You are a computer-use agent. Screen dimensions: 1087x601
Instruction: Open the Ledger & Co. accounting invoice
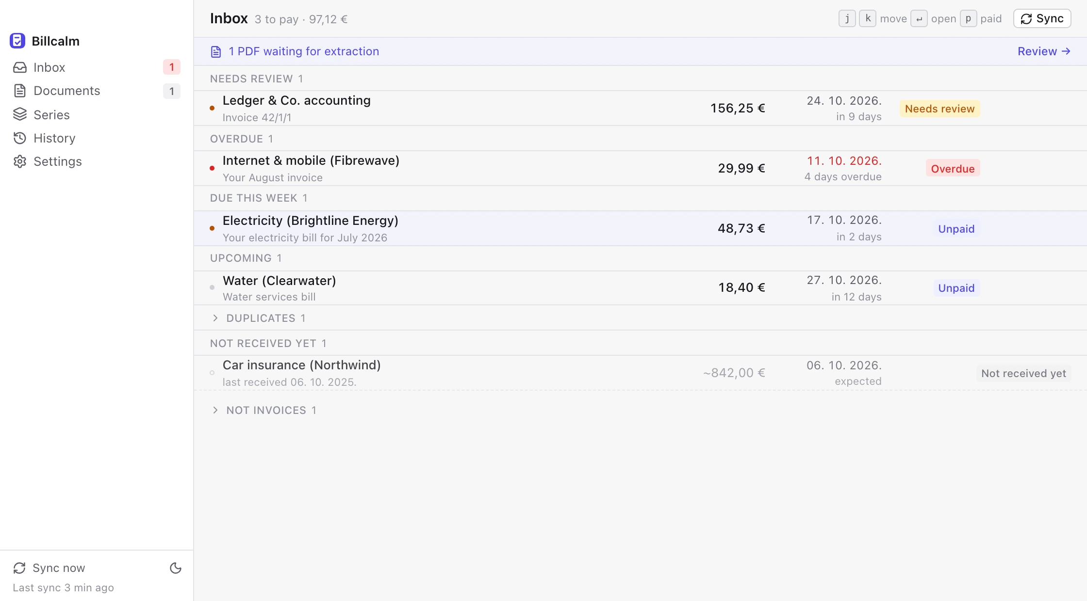point(640,108)
